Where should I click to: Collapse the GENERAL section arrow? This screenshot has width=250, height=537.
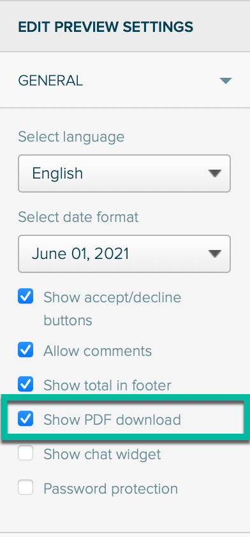click(226, 81)
